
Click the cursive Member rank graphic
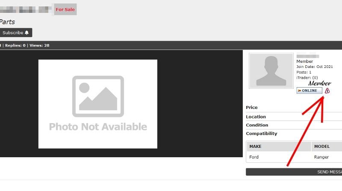pyautogui.click(x=319, y=83)
